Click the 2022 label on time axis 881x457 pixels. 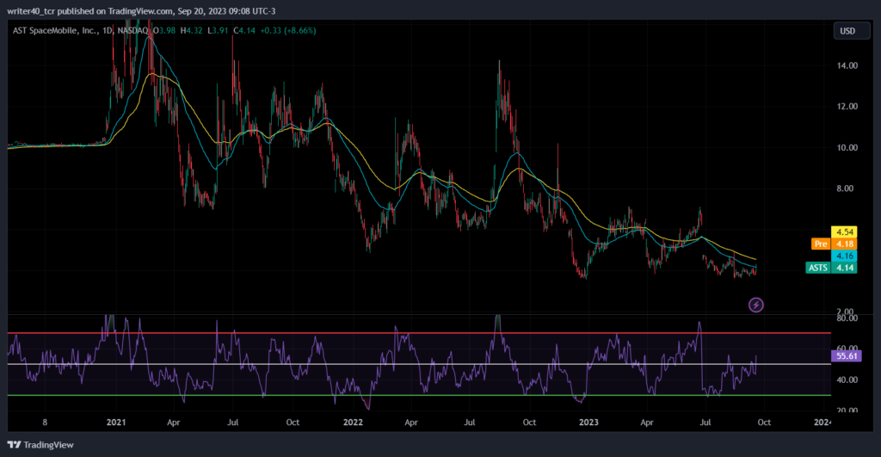(x=353, y=423)
